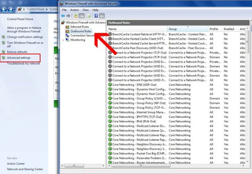
Task: Open Turn Windows Firewall on or off link
Action: [x=25, y=45]
